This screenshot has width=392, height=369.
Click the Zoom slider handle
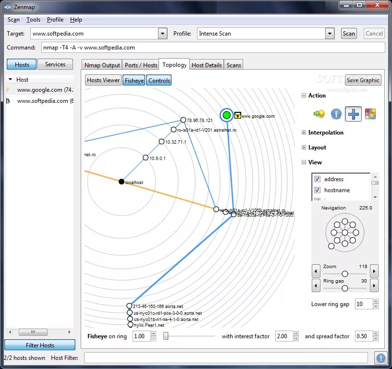tap(345, 274)
